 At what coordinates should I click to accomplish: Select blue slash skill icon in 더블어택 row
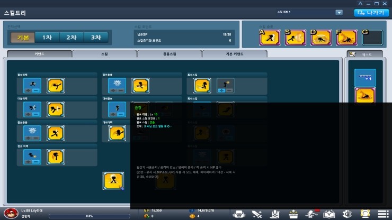[32, 109]
